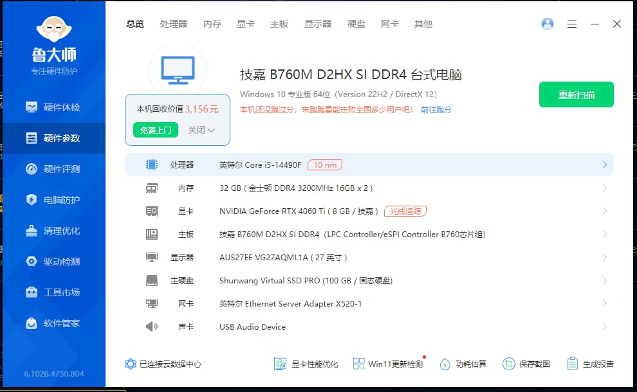
Task: Click the 声卡 speaker icon
Action: (152, 326)
